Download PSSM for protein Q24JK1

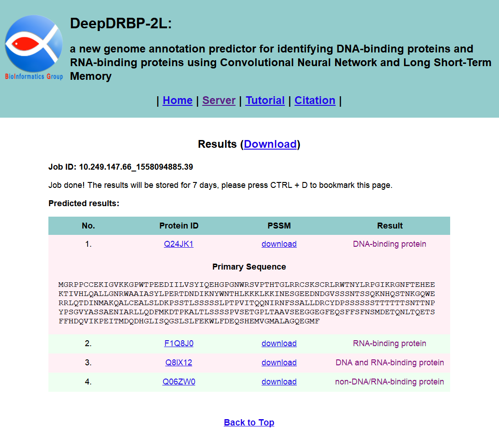click(x=279, y=244)
